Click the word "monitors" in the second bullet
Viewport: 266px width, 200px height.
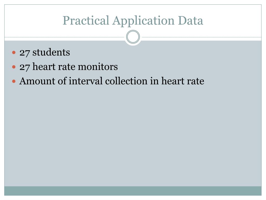point(98,66)
